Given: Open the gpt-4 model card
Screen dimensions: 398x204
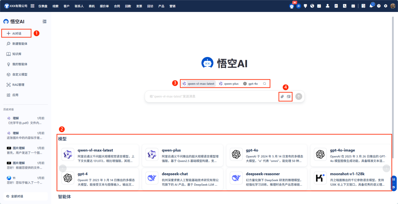Looking at the screenshot, I should pyautogui.click(x=98, y=179).
